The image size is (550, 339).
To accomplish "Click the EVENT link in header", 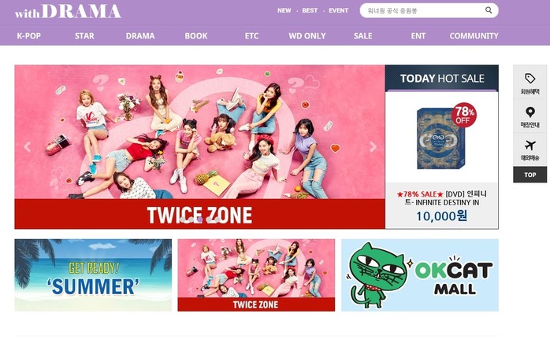I will (339, 10).
